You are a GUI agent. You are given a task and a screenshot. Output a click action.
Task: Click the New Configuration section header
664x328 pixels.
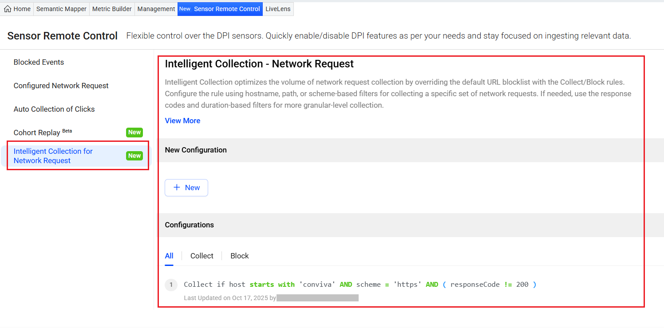(196, 150)
